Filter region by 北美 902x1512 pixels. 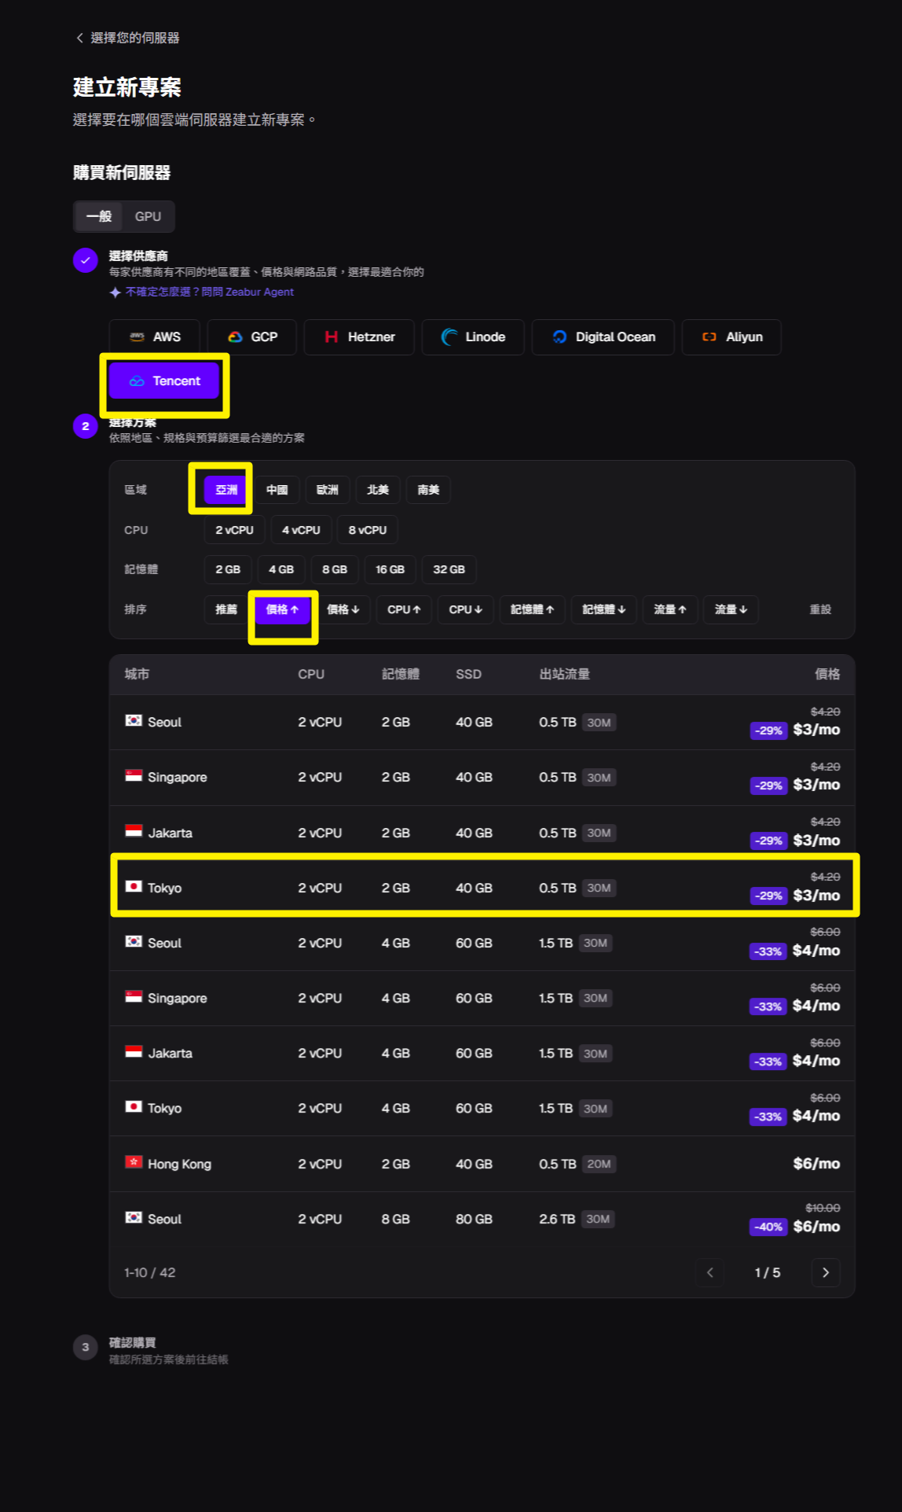(x=378, y=490)
